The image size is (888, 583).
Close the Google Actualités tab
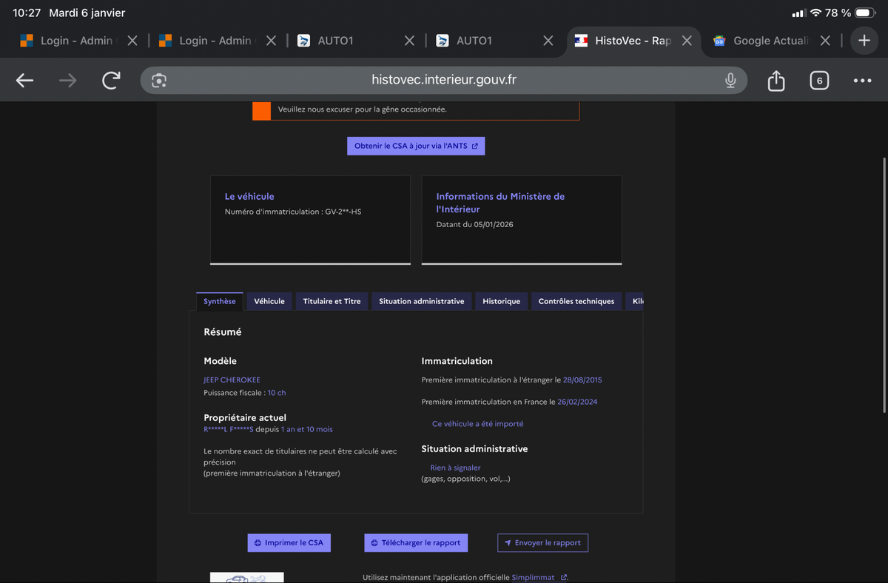click(x=826, y=41)
